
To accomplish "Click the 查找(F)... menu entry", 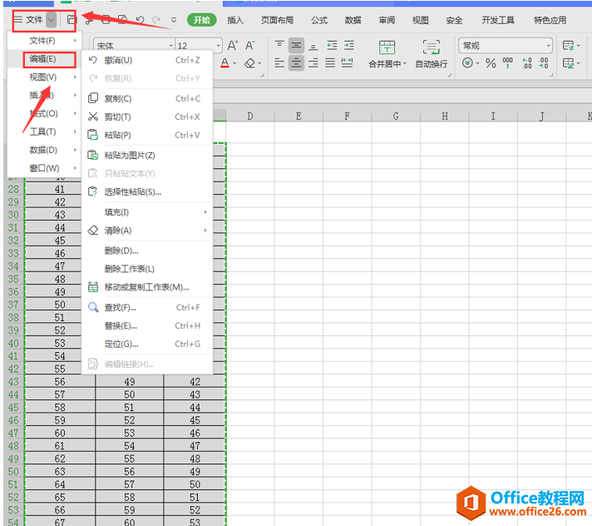I will [x=120, y=307].
